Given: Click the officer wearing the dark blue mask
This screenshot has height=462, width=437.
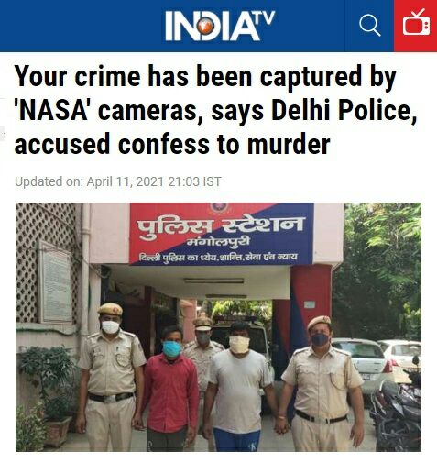Looking at the screenshot, I should [x=321, y=383].
